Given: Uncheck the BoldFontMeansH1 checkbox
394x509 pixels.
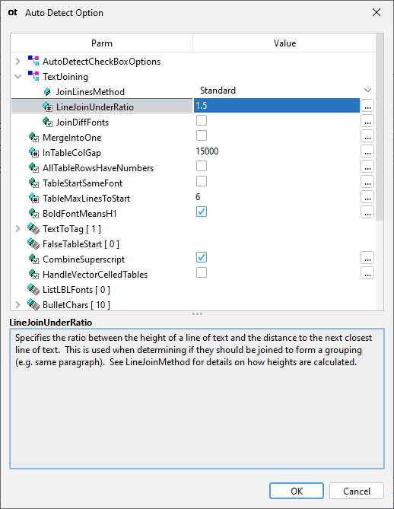Looking at the screenshot, I should tap(202, 212).
